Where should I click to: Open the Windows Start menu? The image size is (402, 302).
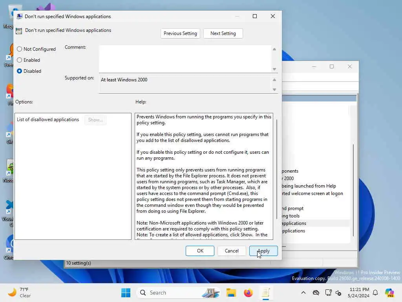pyautogui.click(x=126, y=293)
